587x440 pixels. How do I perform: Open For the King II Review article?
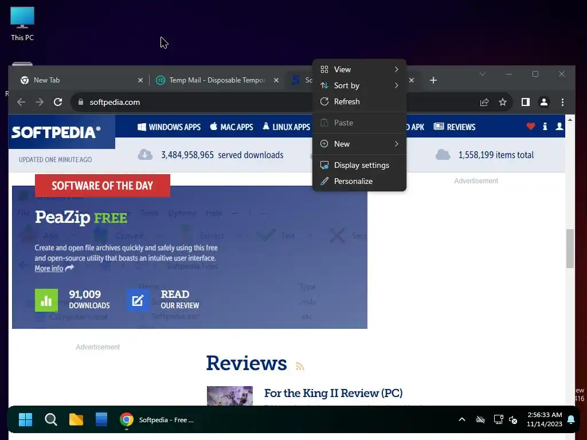click(x=333, y=393)
